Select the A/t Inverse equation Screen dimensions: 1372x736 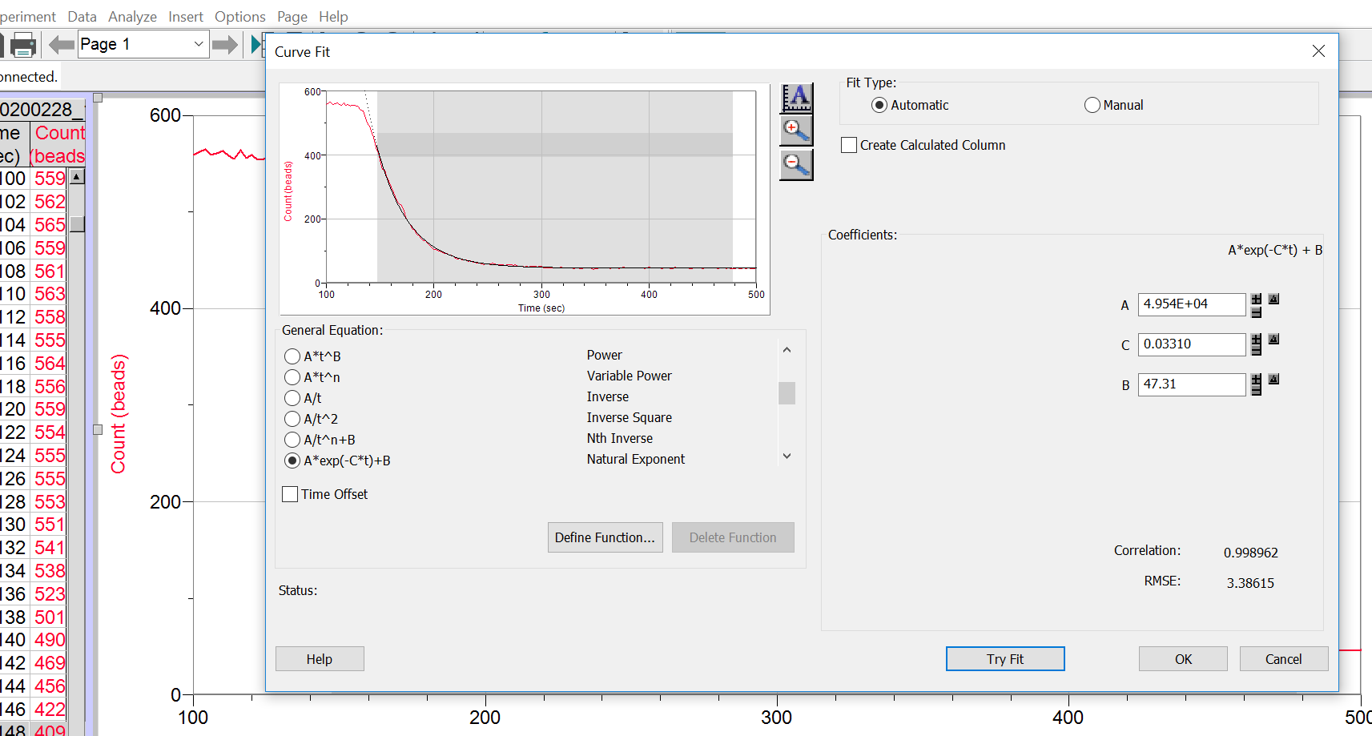(292, 398)
